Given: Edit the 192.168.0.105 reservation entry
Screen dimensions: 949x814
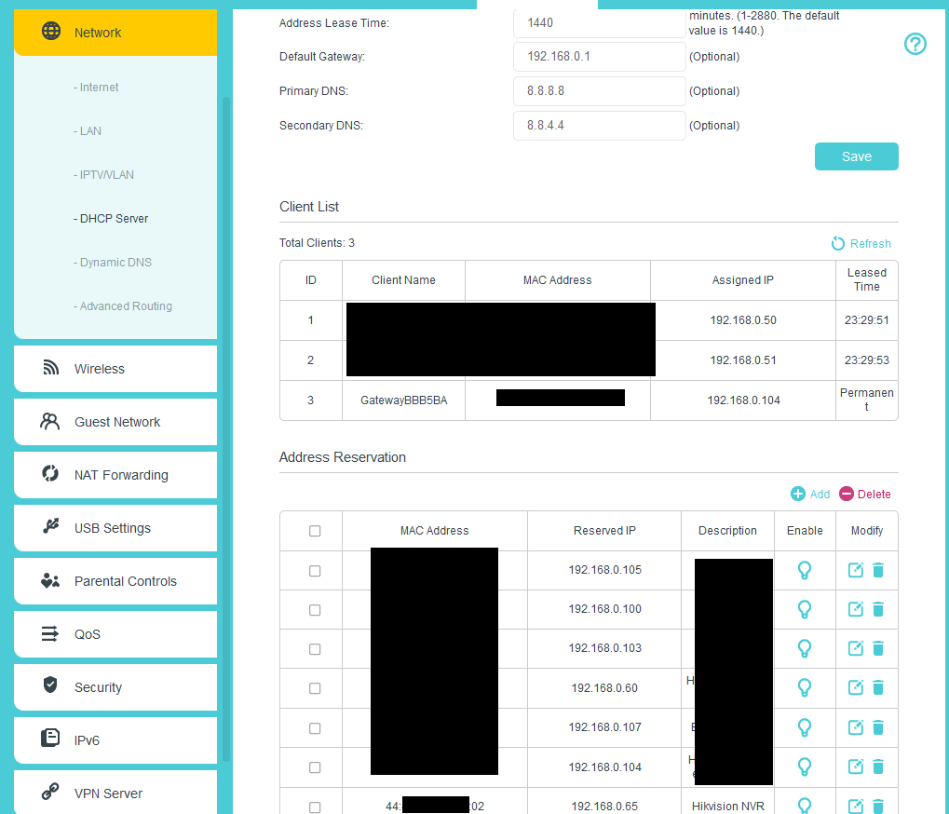Looking at the screenshot, I should 855,570.
